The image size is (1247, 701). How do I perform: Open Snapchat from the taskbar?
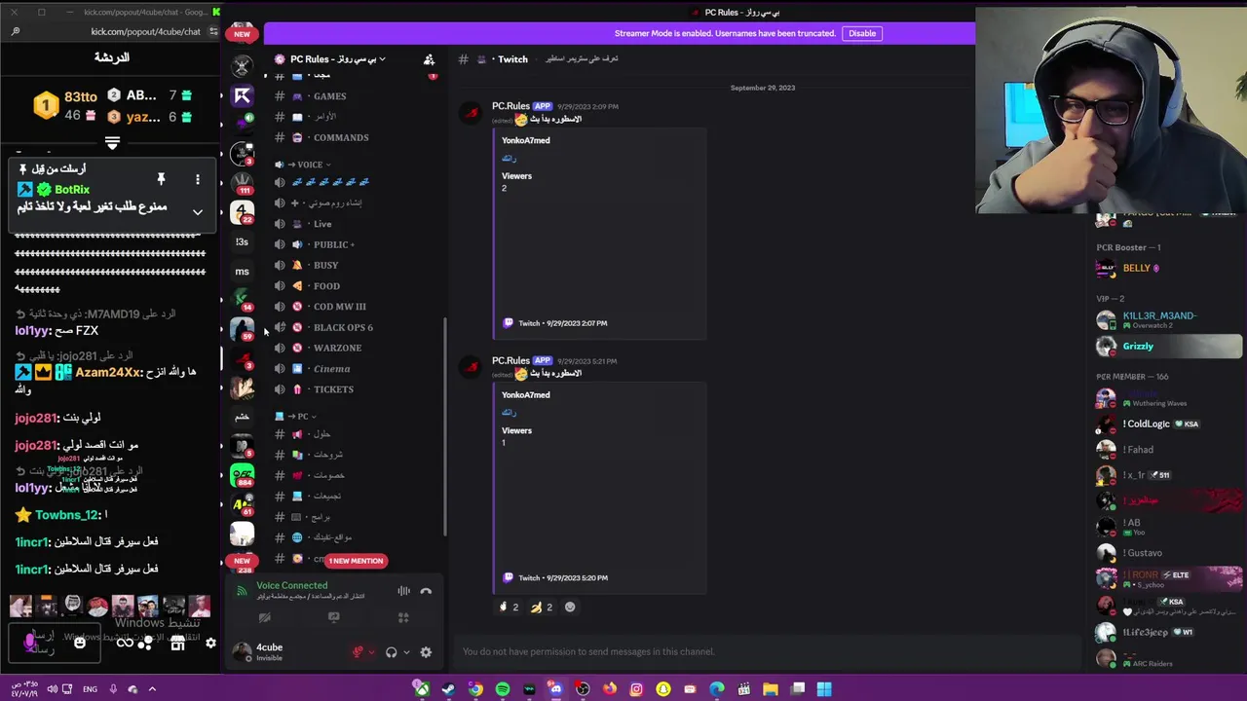pos(663,689)
